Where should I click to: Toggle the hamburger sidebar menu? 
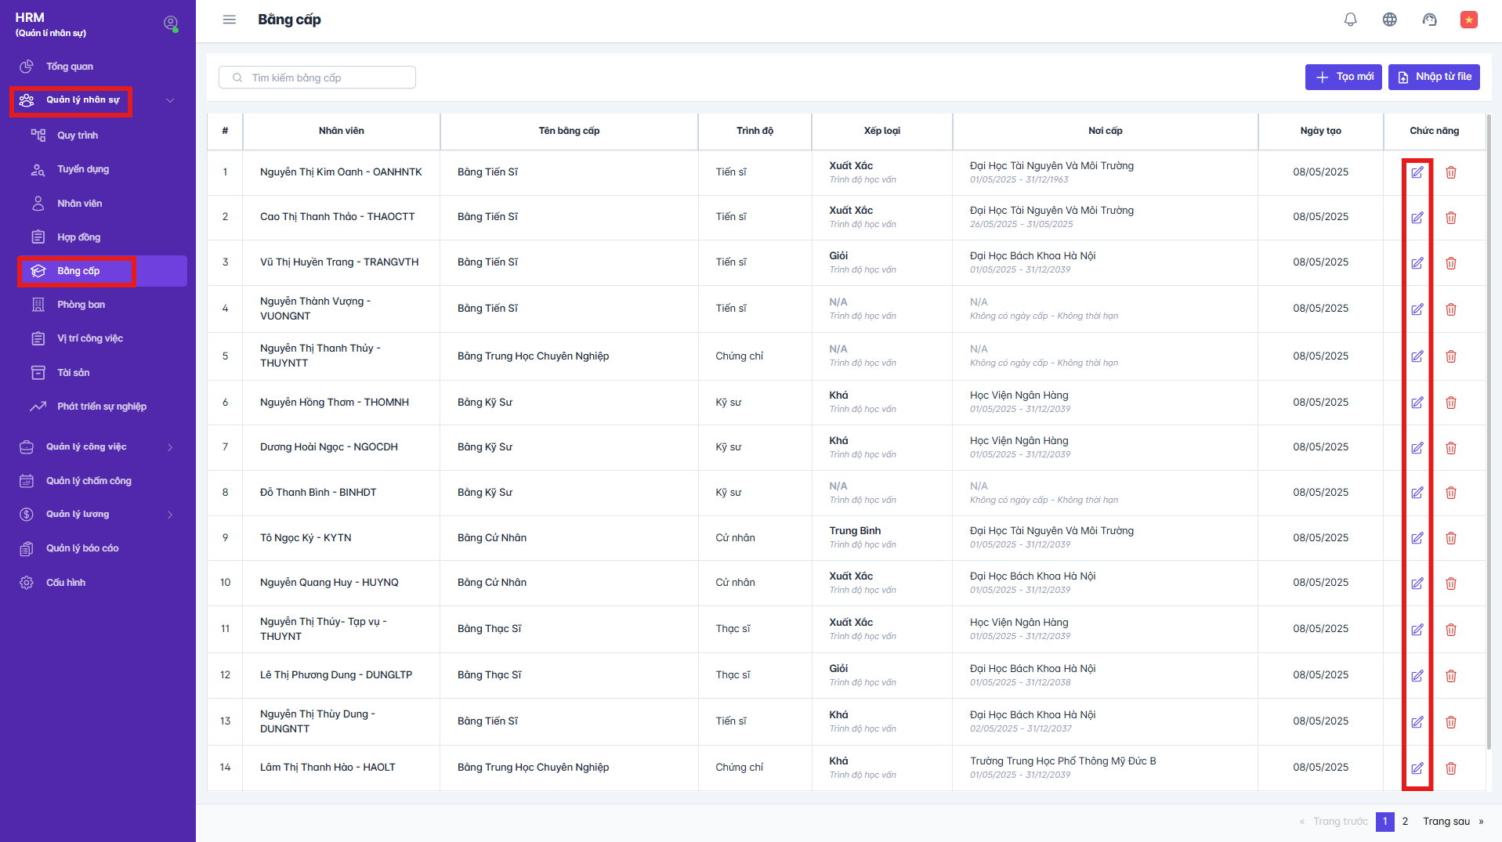coord(229,20)
